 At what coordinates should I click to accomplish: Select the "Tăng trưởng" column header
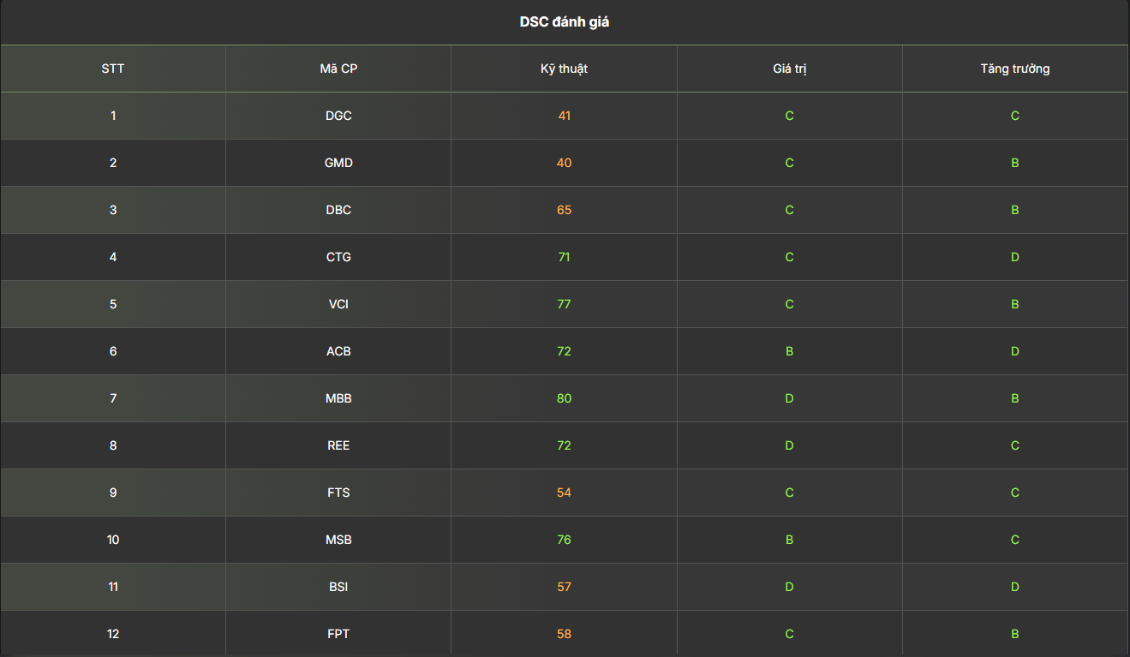point(1014,69)
